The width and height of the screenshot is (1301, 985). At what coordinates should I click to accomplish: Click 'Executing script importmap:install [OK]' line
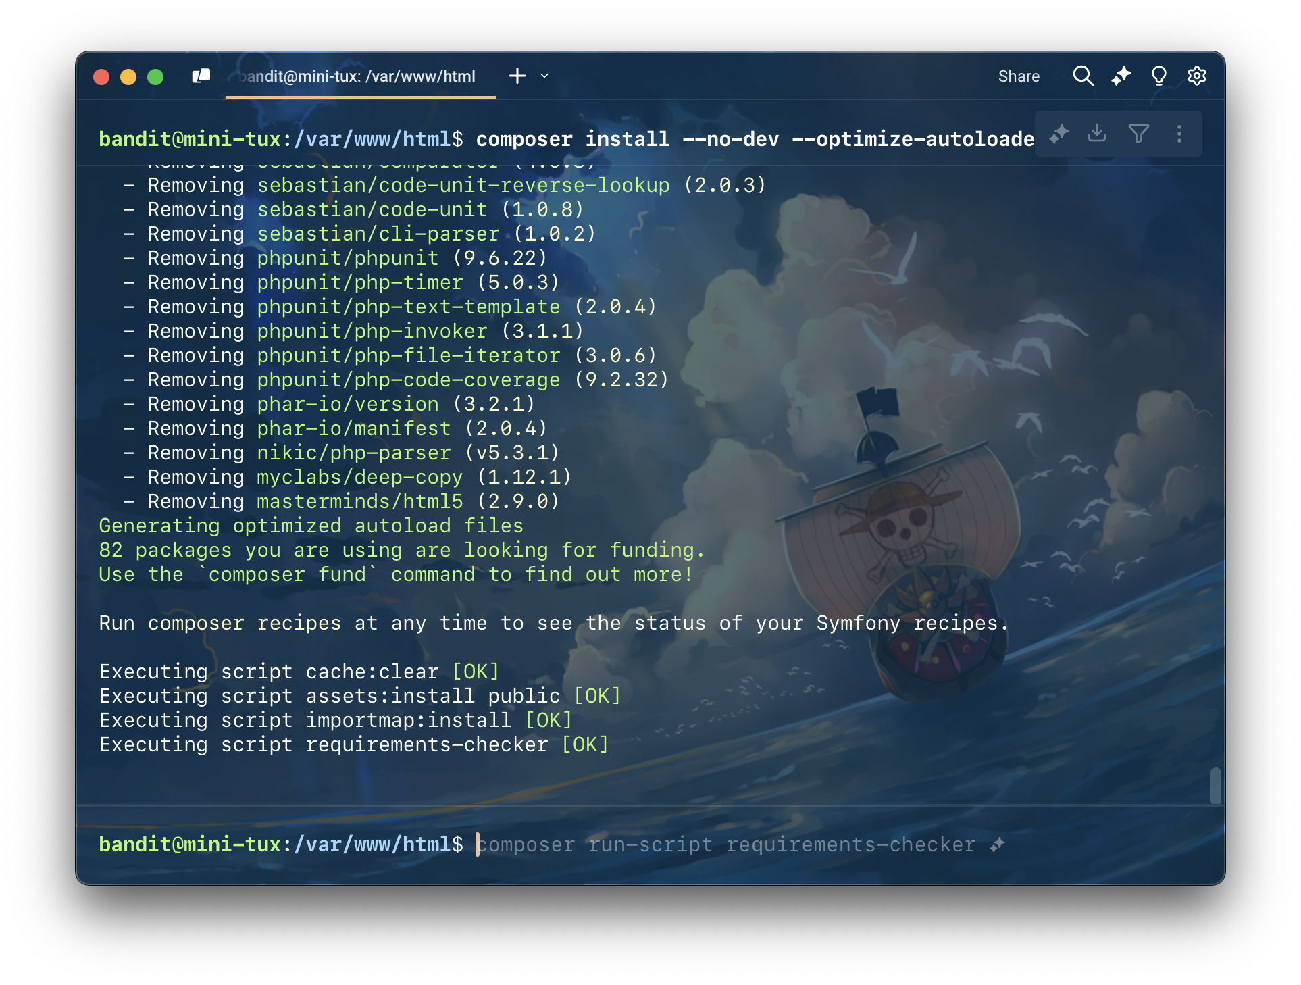pyautogui.click(x=336, y=720)
